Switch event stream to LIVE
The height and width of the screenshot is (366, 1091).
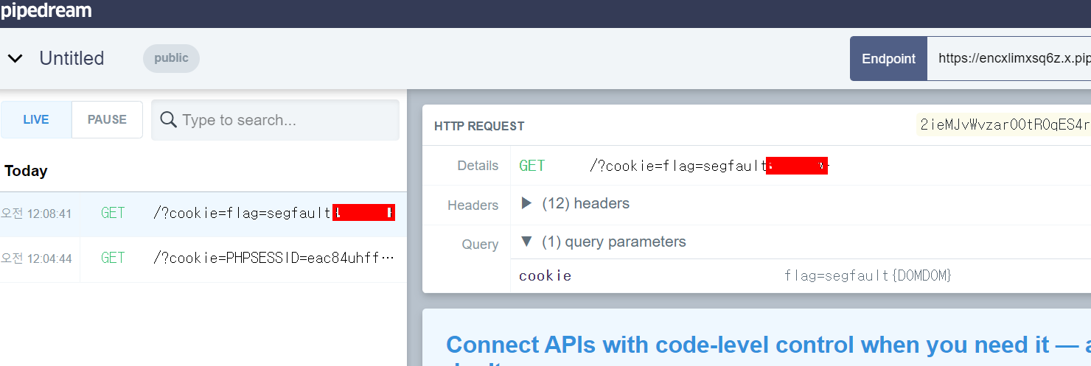coord(36,119)
